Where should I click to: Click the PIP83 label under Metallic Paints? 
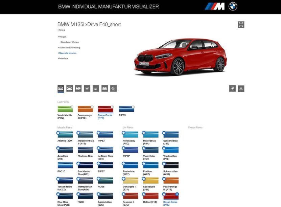pyautogui.click(x=101, y=141)
